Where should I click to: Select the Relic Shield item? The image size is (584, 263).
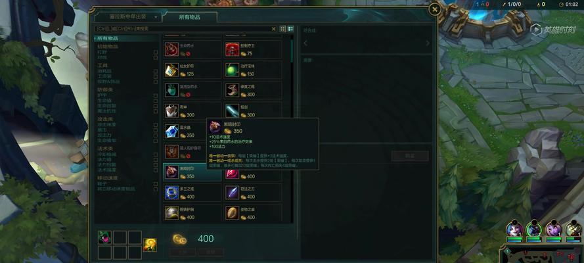(x=253, y=213)
